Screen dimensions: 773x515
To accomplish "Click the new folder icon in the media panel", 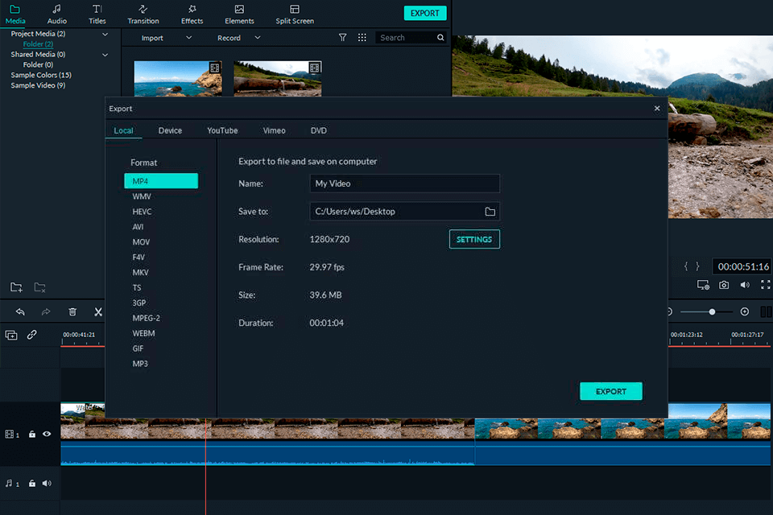I will 14,287.
